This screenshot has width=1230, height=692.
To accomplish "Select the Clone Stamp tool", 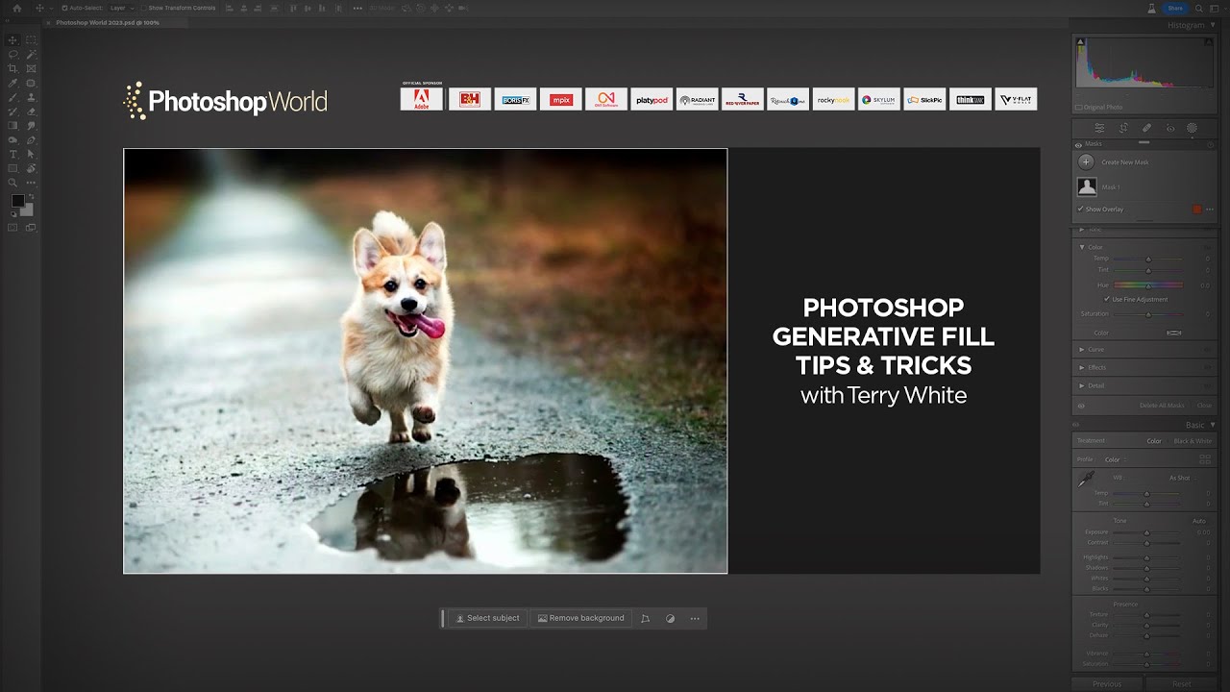I will pos(31,97).
